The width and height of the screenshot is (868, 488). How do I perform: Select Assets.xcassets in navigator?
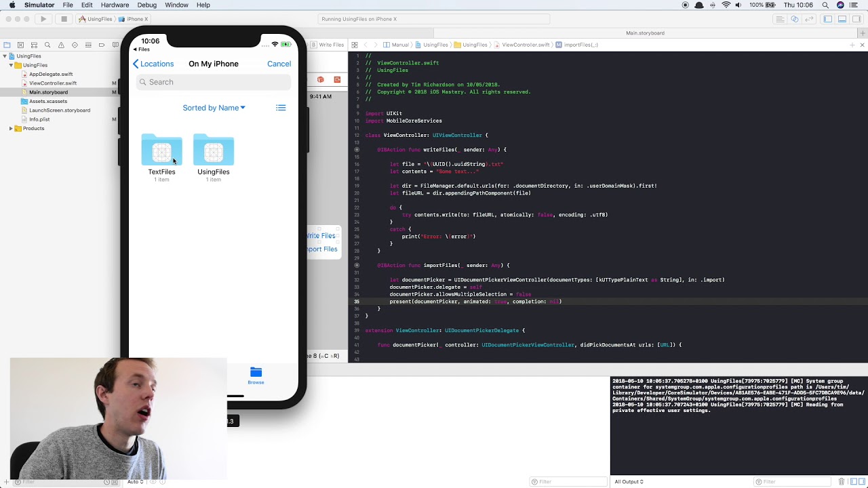(x=48, y=101)
